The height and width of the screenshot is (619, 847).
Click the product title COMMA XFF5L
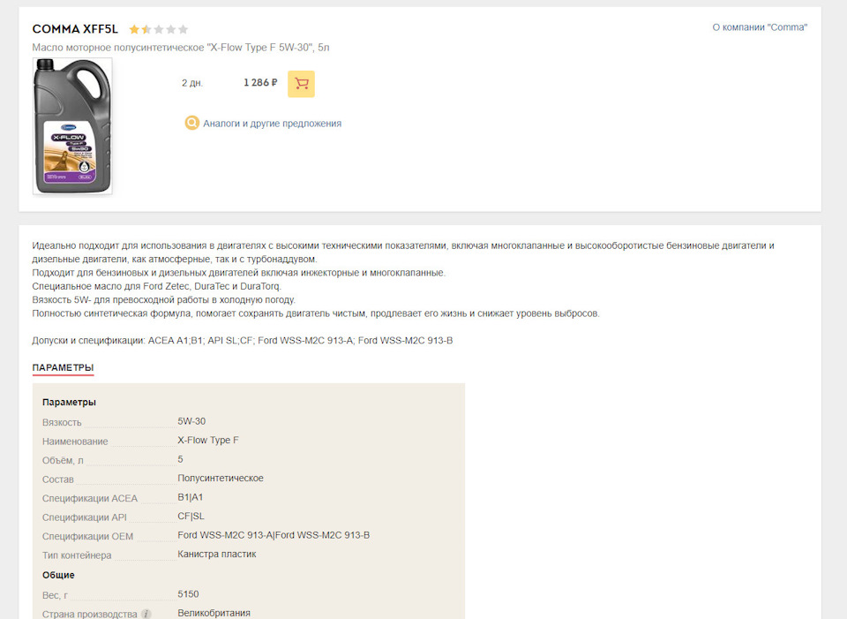coord(75,29)
